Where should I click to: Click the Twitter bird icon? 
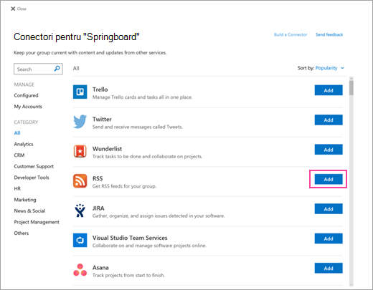[x=80, y=121]
